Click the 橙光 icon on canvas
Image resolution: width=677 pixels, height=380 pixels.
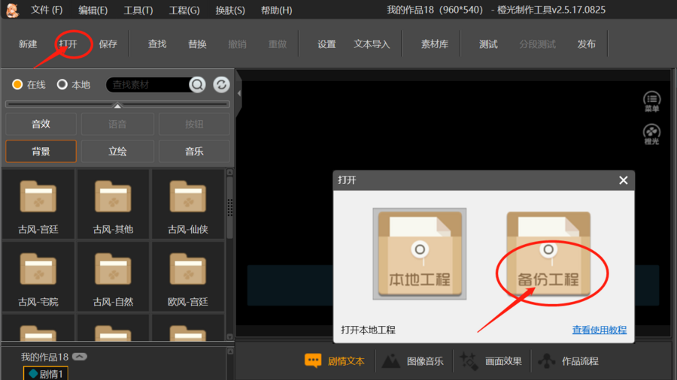tap(651, 134)
